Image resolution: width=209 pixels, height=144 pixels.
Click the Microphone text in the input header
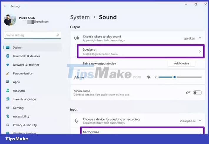[x=188, y=121]
